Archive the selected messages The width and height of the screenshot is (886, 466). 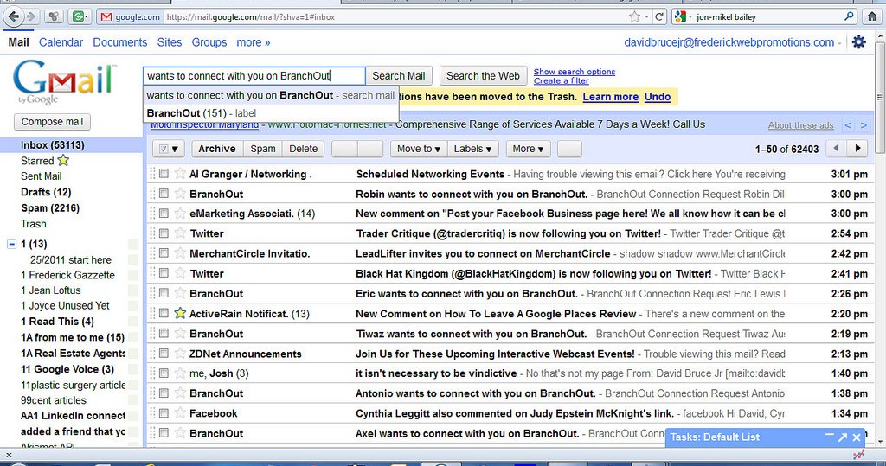[x=217, y=149]
